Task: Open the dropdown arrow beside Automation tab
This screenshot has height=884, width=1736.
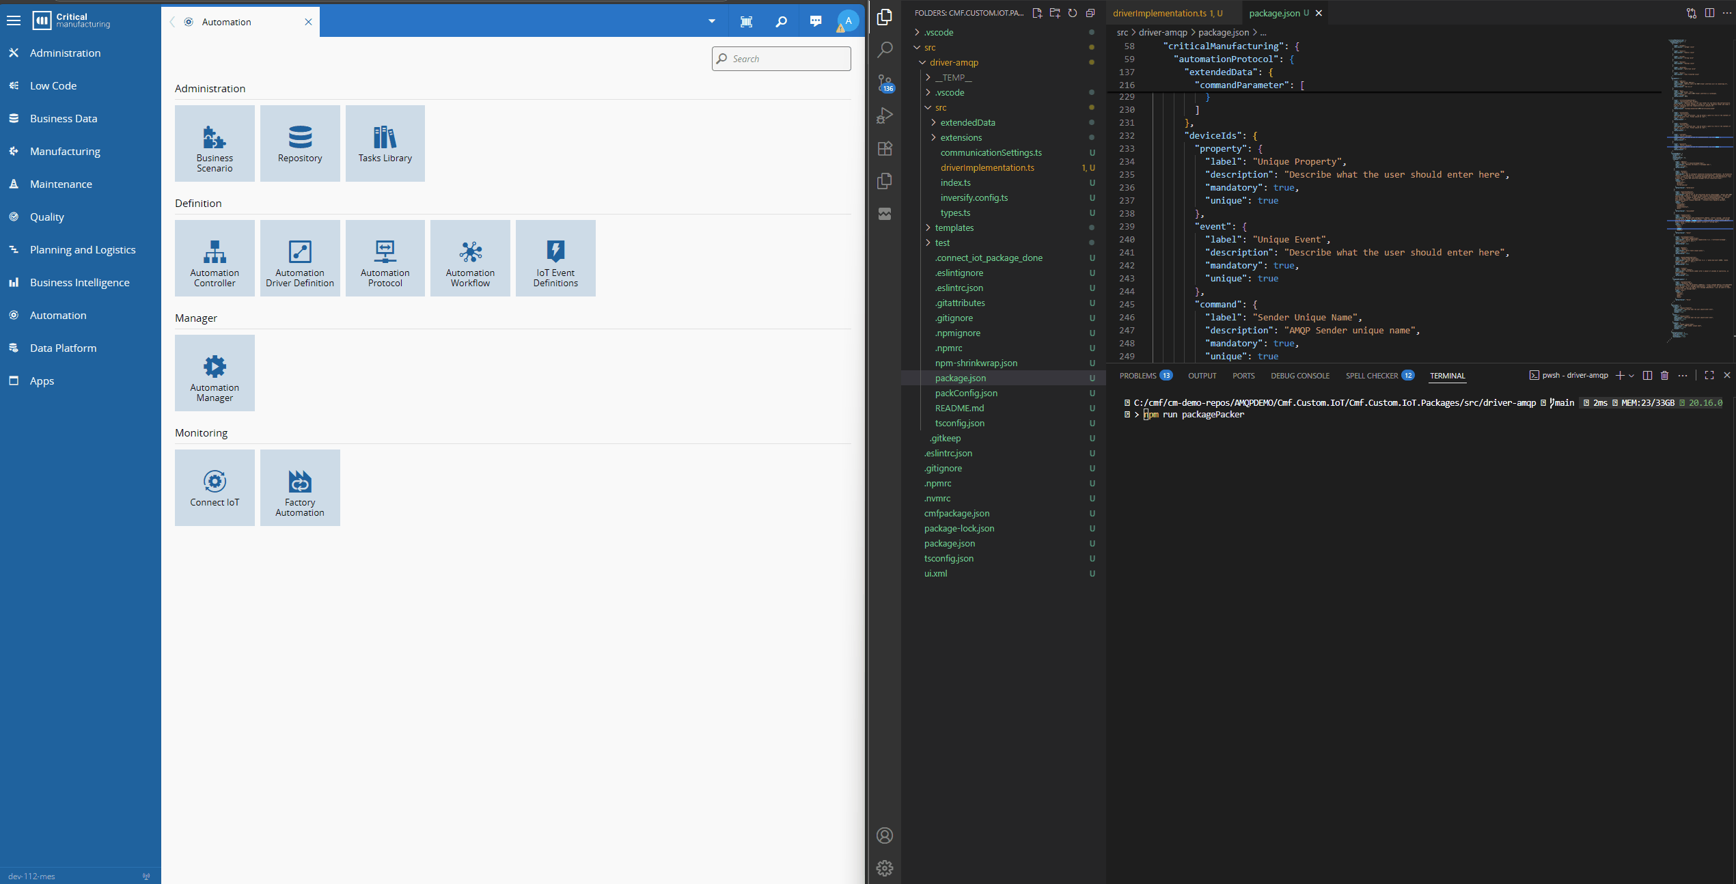Action: [x=711, y=21]
